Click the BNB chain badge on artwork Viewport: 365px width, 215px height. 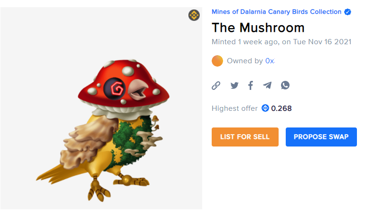coord(194,15)
